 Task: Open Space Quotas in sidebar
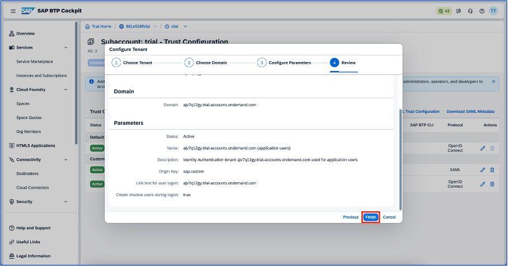[x=29, y=118]
